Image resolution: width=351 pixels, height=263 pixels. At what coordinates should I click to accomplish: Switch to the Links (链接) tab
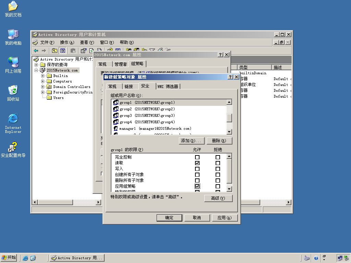129,86
